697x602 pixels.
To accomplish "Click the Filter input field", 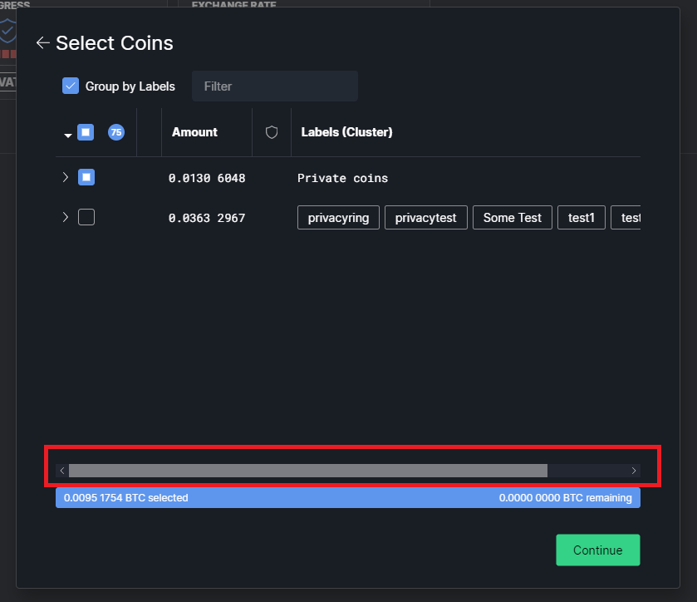I will 275,86.
